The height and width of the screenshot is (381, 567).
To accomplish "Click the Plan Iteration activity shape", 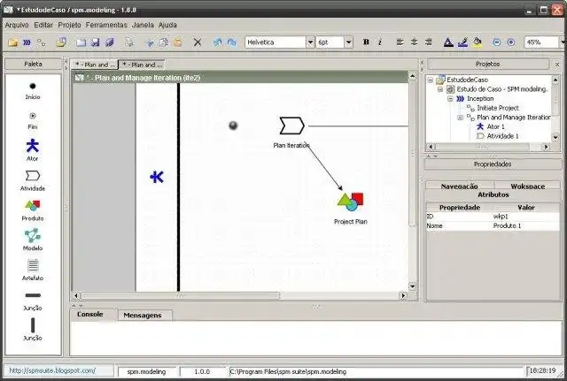I will pyautogui.click(x=291, y=126).
